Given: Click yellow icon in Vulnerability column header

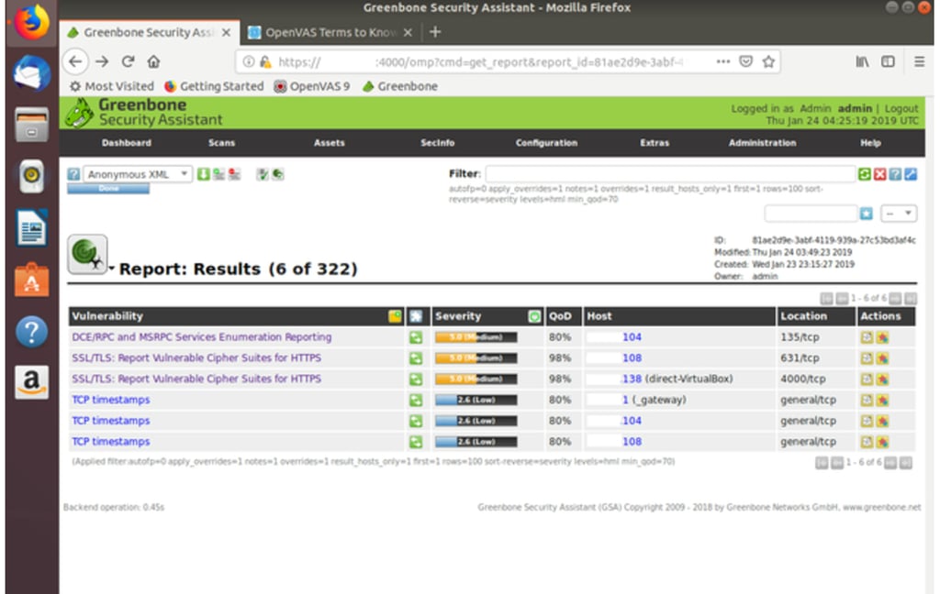Looking at the screenshot, I should (395, 316).
